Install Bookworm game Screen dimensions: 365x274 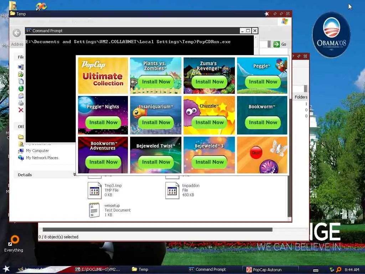click(x=263, y=123)
